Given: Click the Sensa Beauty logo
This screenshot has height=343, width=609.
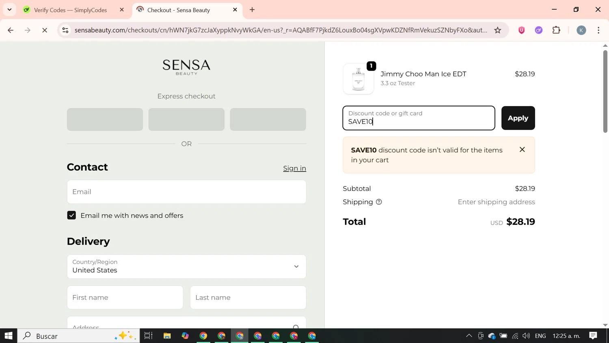Looking at the screenshot, I should tap(186, 67).
